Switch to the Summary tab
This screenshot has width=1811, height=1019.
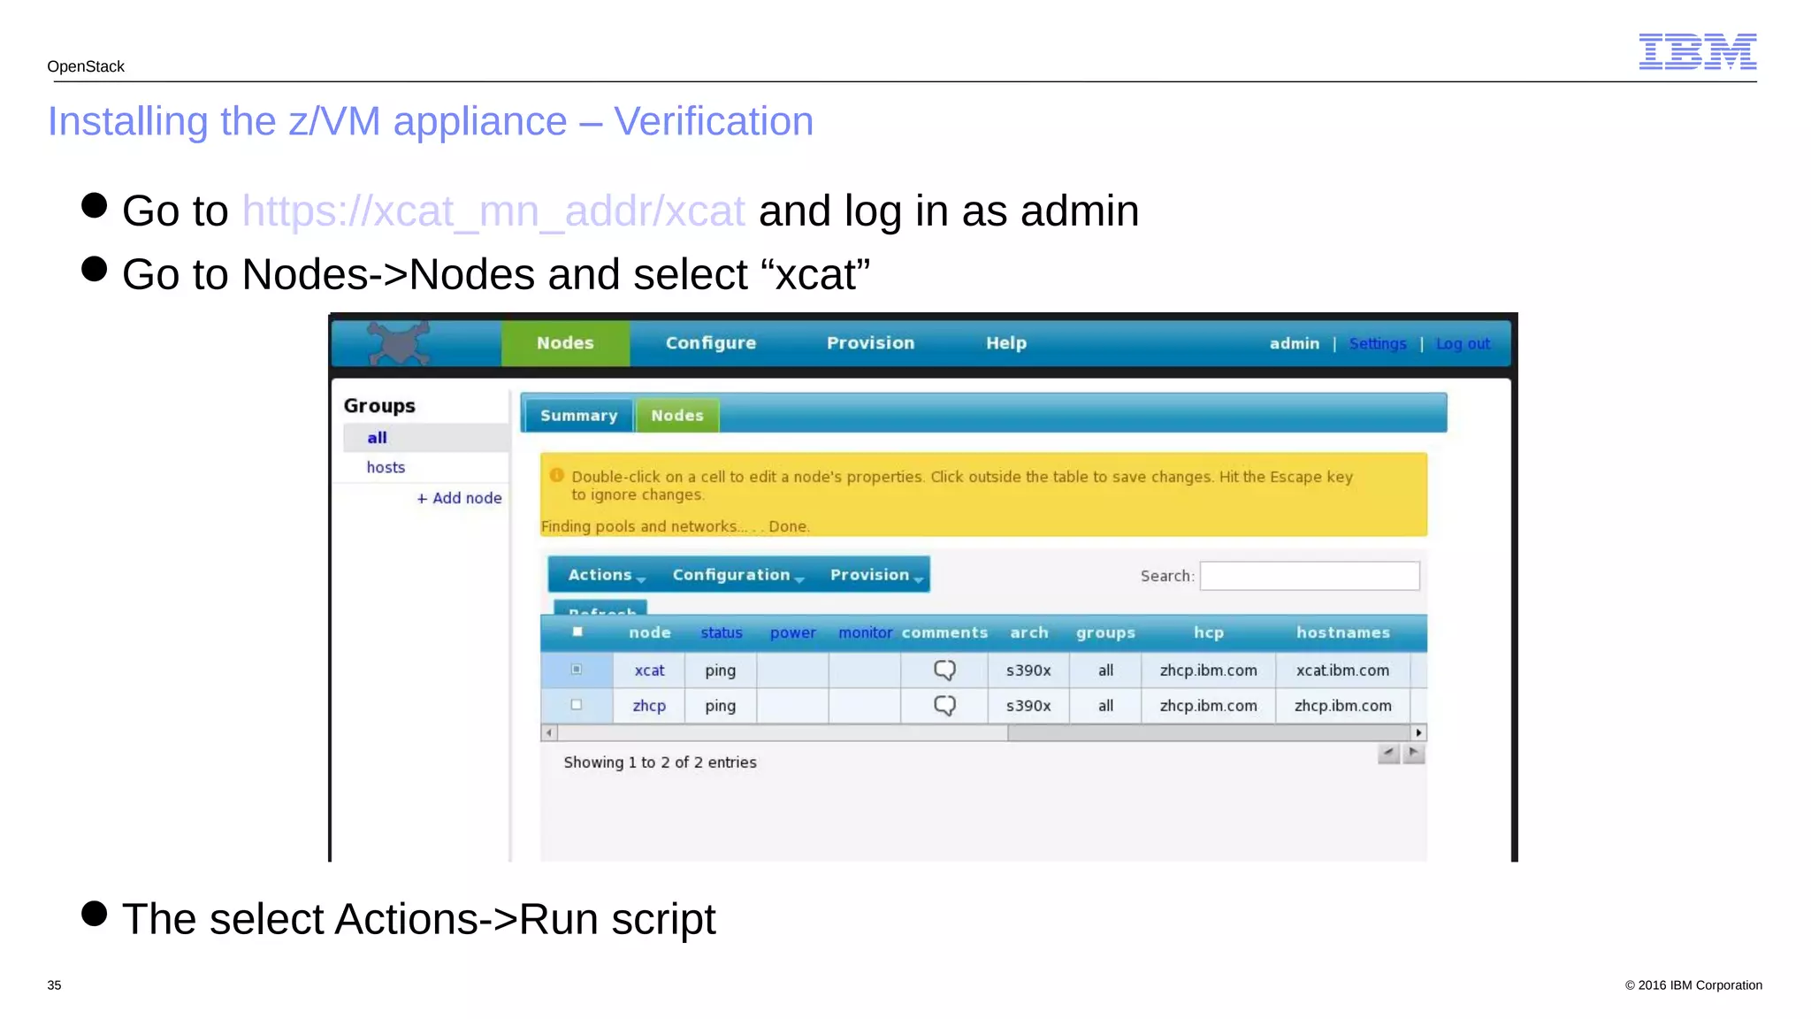(x=578, y=416)
